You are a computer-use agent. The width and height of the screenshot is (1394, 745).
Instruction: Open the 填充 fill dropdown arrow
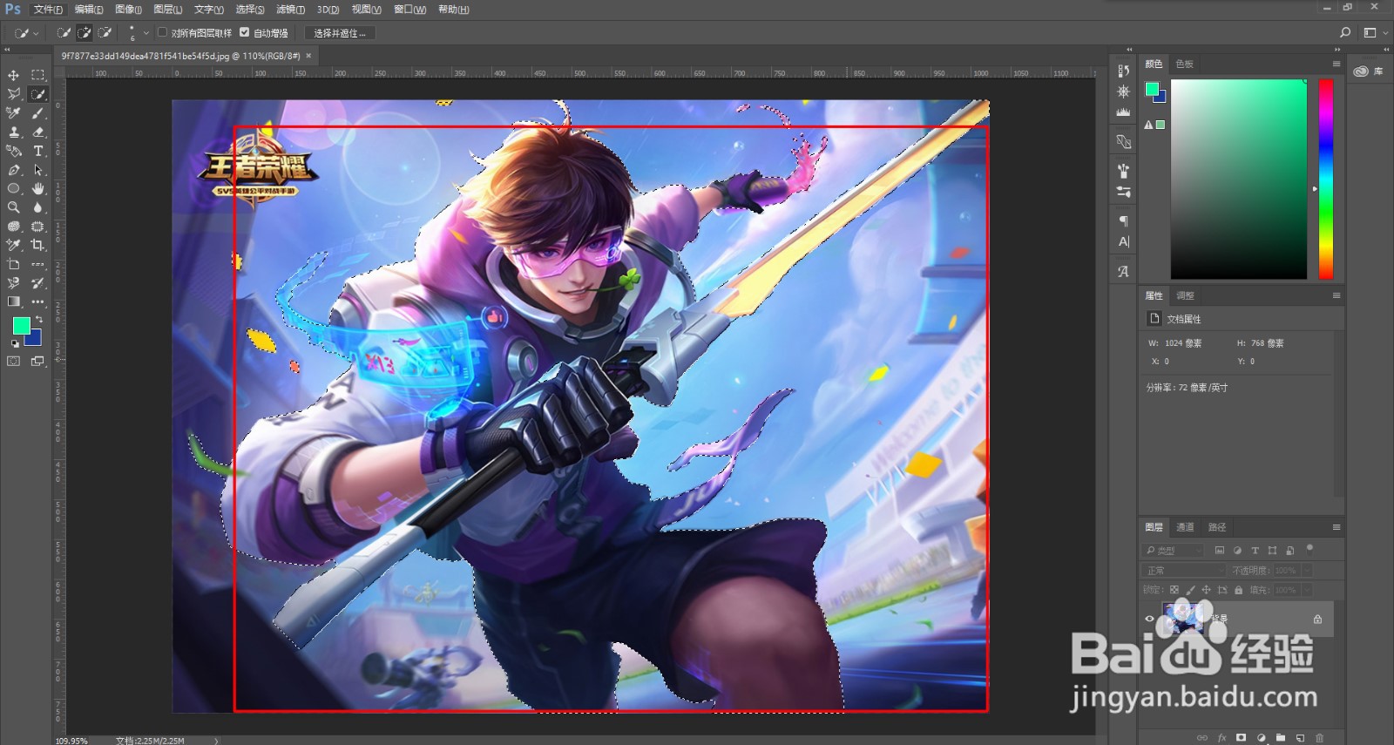pos(1306,590)
